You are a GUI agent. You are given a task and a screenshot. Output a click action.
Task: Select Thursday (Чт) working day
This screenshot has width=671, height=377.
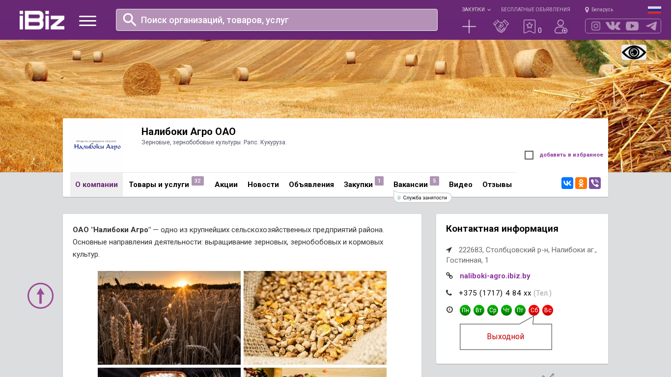click(x=506, y=310)
